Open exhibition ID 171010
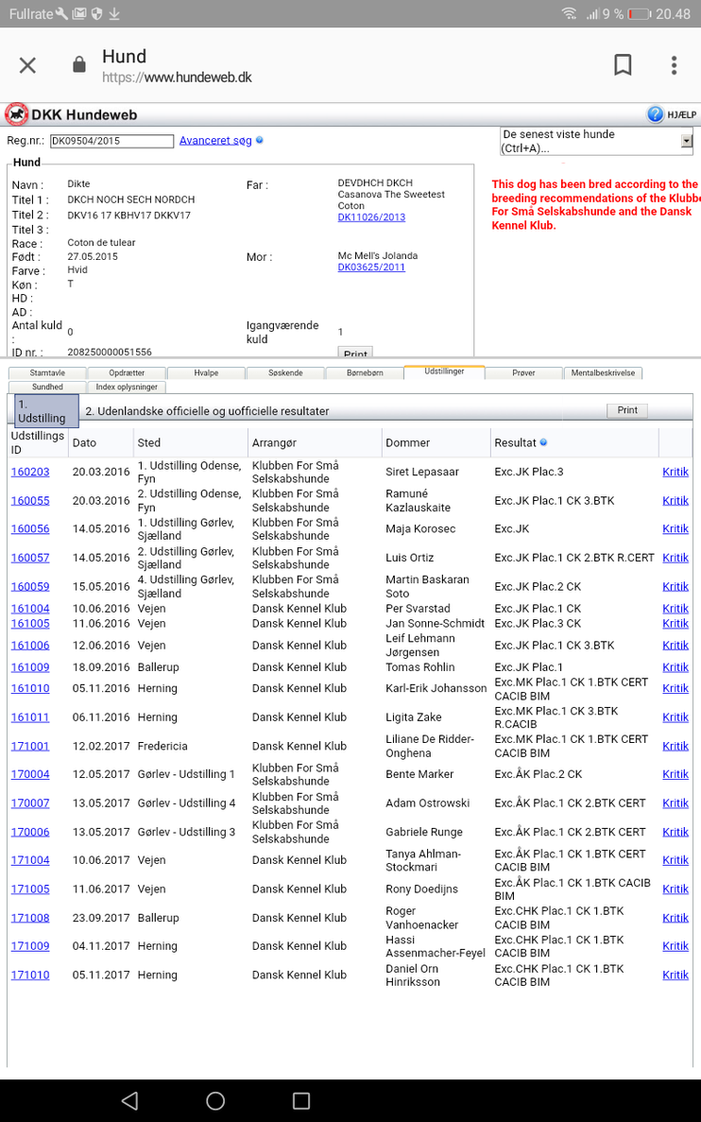This screenshot has width=701, height=1122. pyautogui.click(x=30, y=975)
